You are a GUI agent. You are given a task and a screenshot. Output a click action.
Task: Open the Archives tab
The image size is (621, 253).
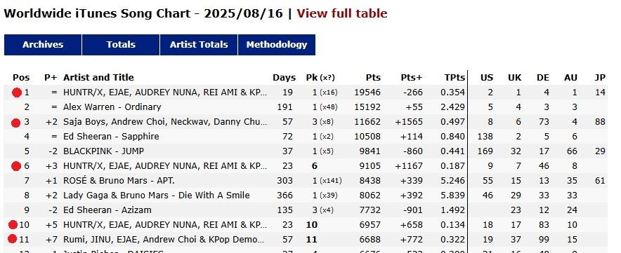point(43,45)
